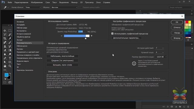
Task: Select the Hand tool
Action: tap(5, 66)
